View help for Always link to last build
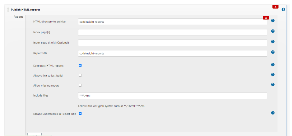The image size is (292, 136). pos(273,75)
